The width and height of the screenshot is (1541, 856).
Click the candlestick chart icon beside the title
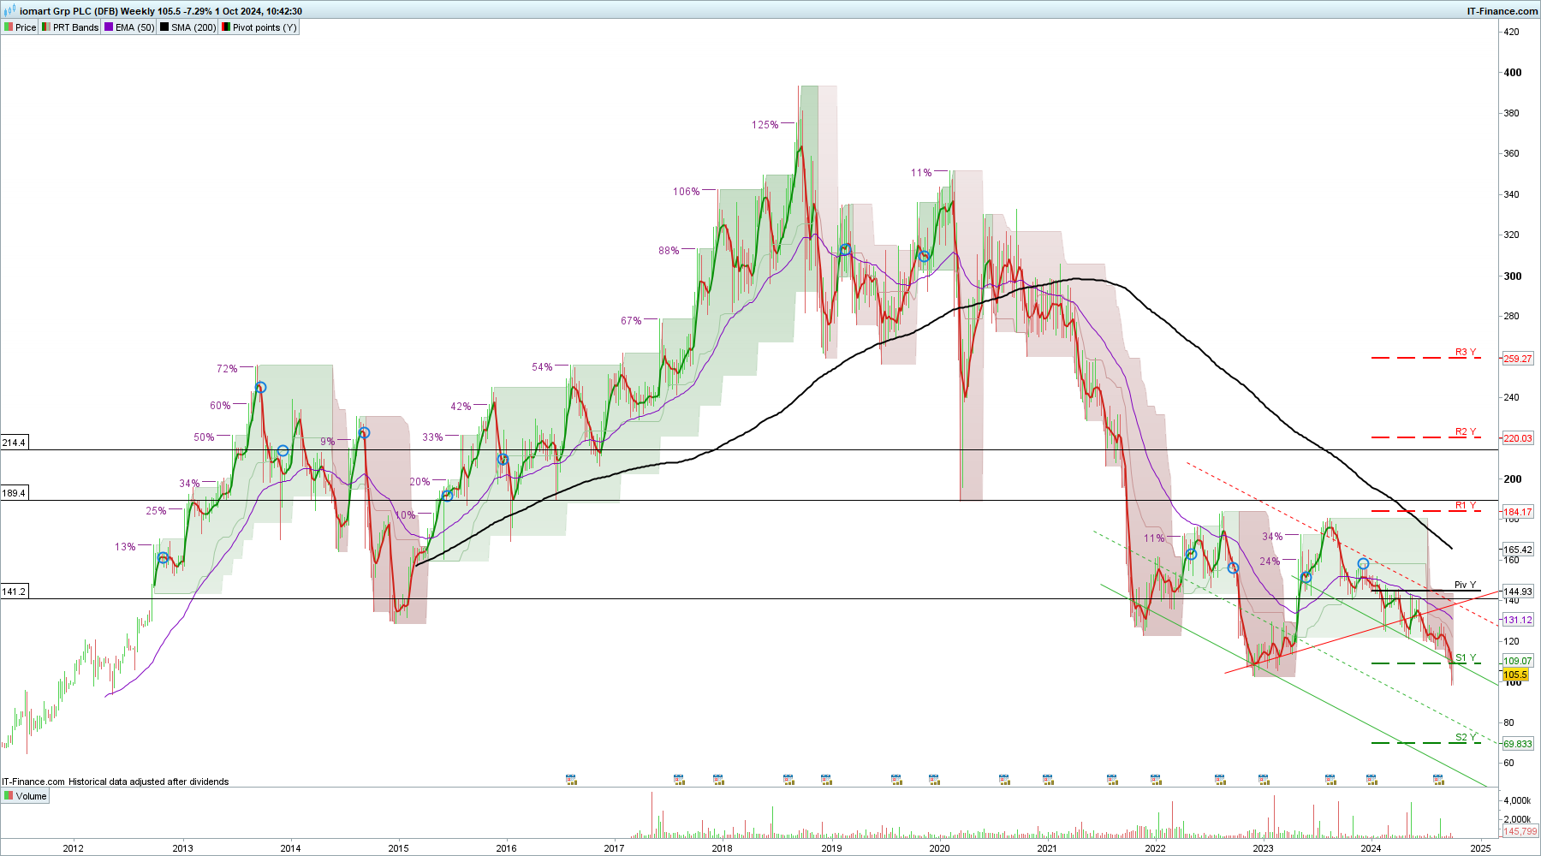click(9, 10)
